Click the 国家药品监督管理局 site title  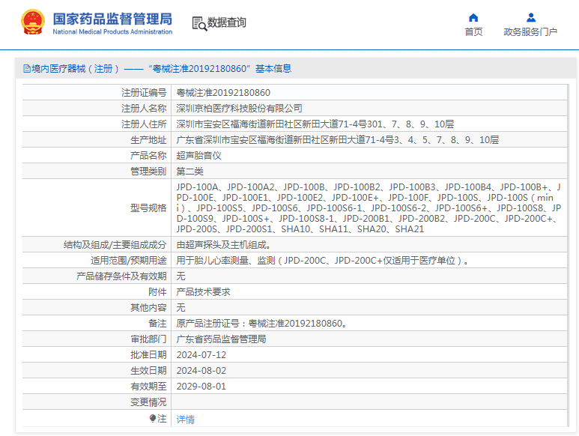point(112,19)
